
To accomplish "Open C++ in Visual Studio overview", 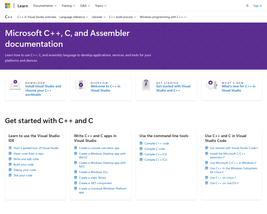I will click(37, 17).
